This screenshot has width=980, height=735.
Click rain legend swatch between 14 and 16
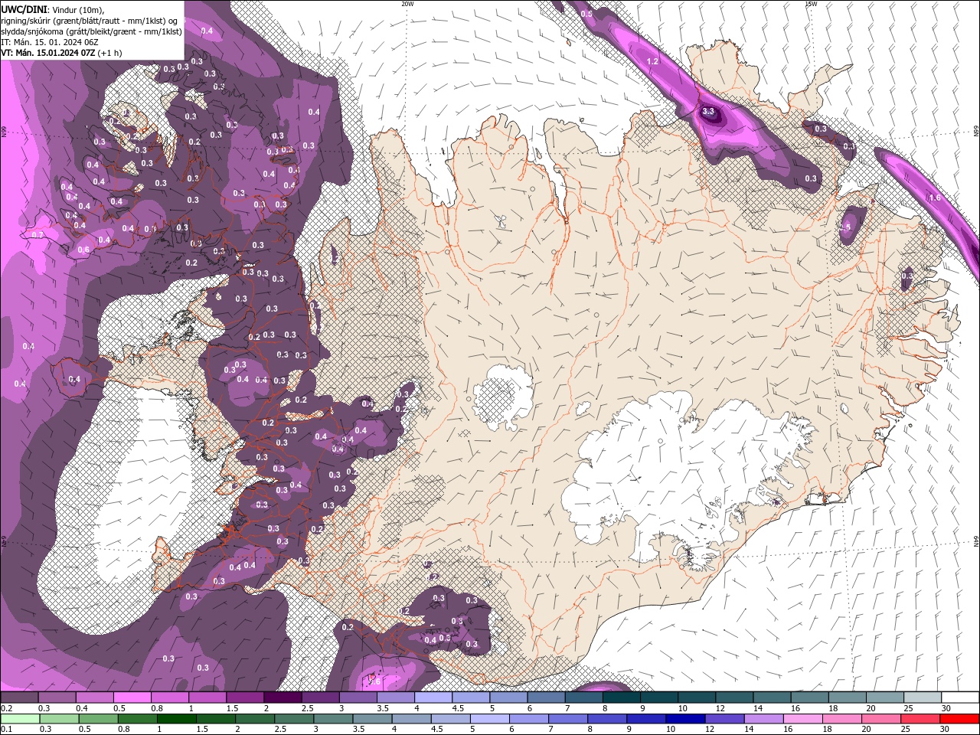coord(764,719)
